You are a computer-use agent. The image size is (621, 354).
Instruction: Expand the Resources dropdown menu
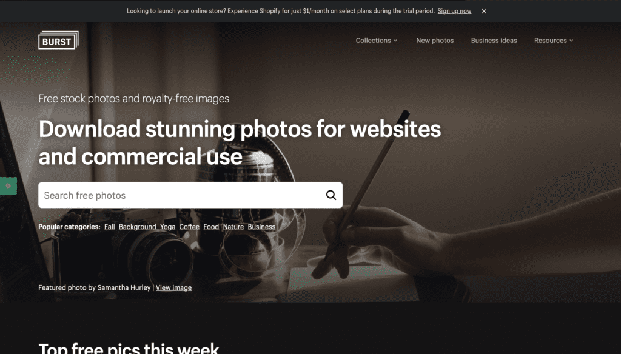pos(553,41)
